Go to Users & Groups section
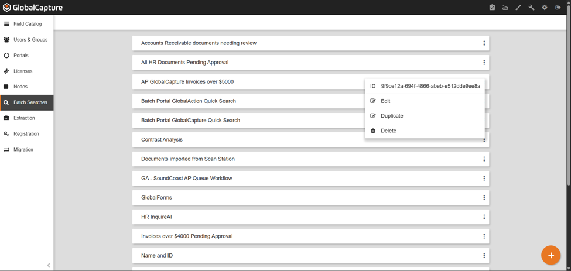This screenshot has width=571, height=271. point(26,40)
